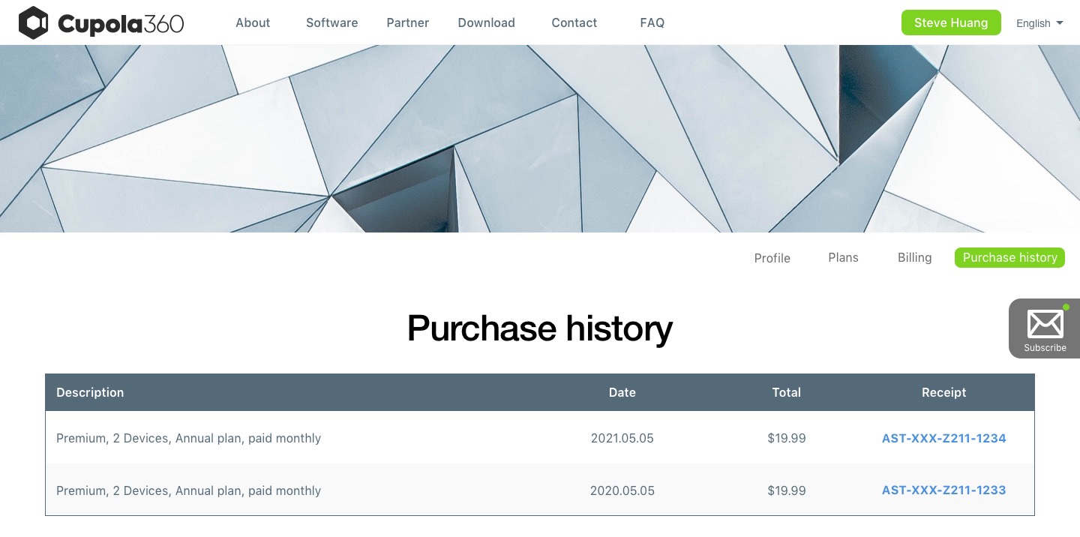Click the $19.99 total for 2021.05.05

click(x=787, y=438)
